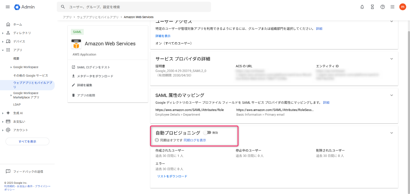Click the Generative AI sparkle icon
The height and width of the screenshot is (194, 410).
coord(8,113)
